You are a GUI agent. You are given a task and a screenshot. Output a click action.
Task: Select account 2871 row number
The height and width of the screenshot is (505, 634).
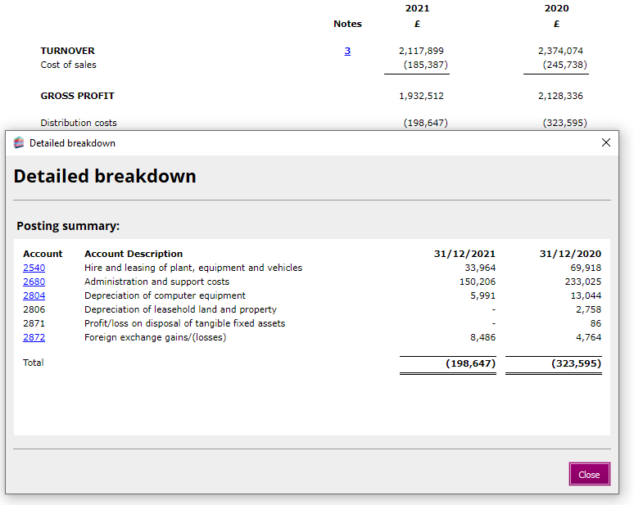point(34,323)
